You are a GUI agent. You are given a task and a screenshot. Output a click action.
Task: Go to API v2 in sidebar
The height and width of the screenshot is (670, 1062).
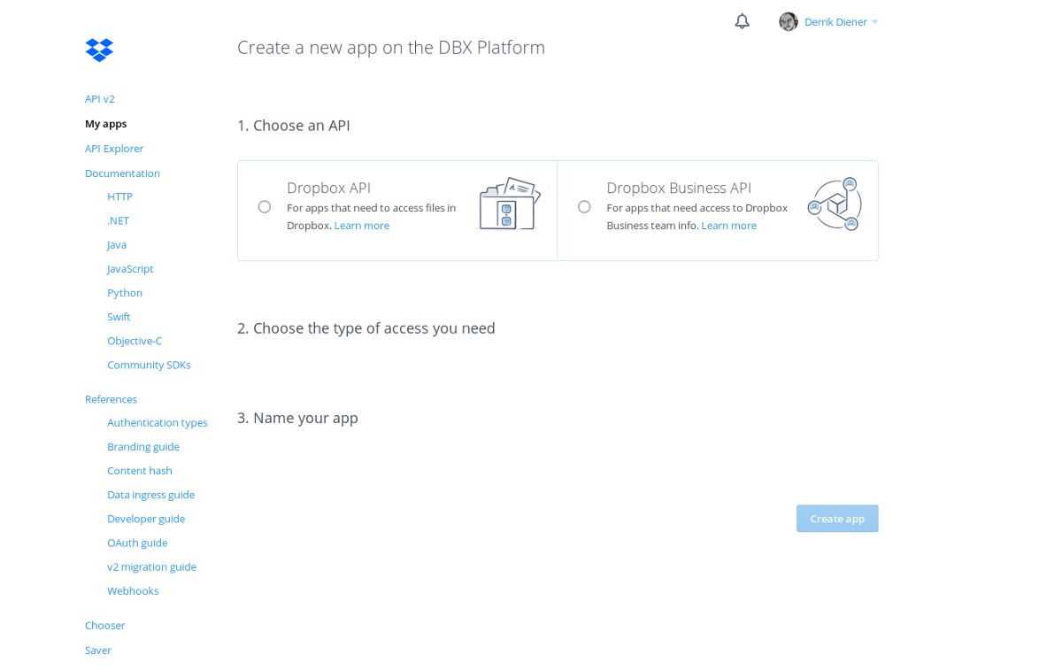(x=100, y=99)
